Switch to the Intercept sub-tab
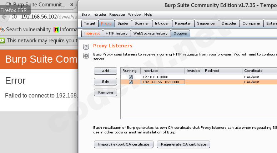This screenshot has width=277, height=153. coord(92,33)
